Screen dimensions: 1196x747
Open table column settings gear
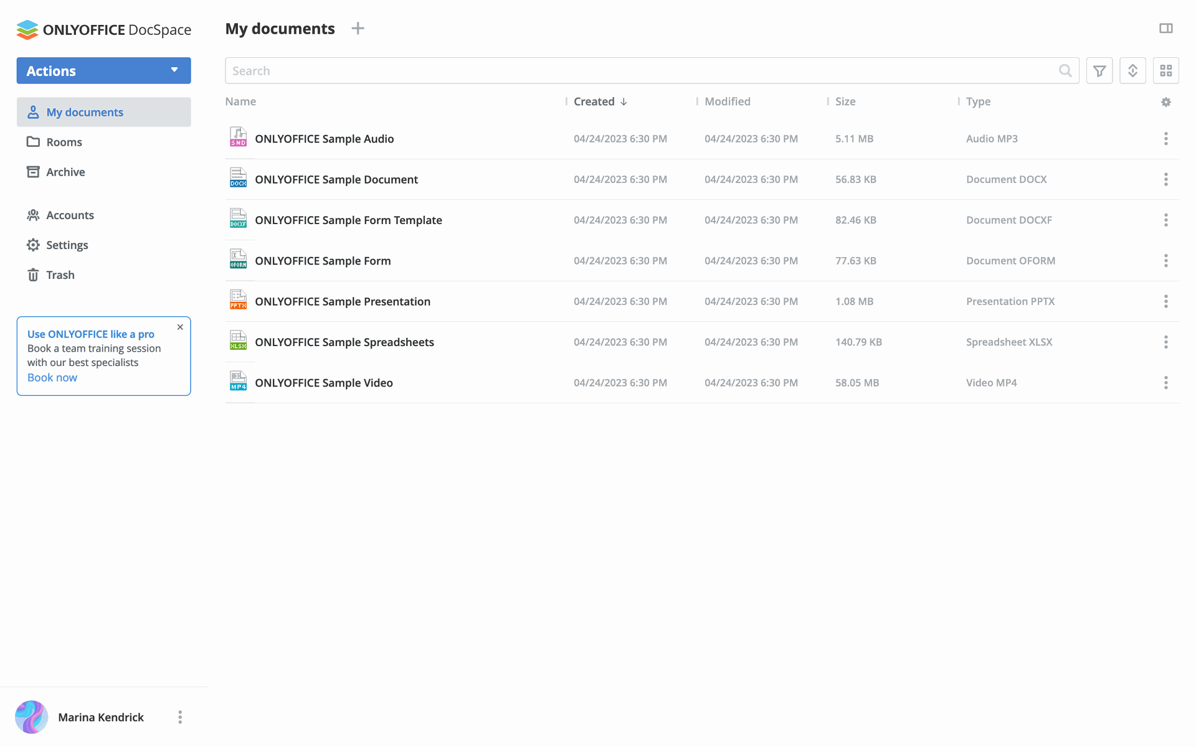point(1165,102)
